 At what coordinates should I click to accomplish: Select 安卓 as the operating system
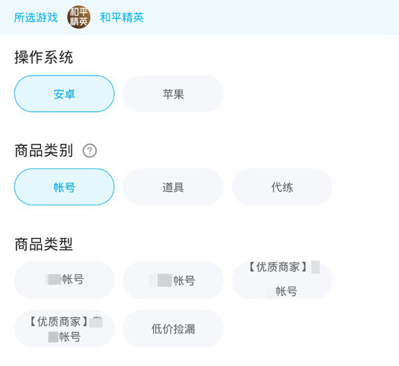coord(64,94)
